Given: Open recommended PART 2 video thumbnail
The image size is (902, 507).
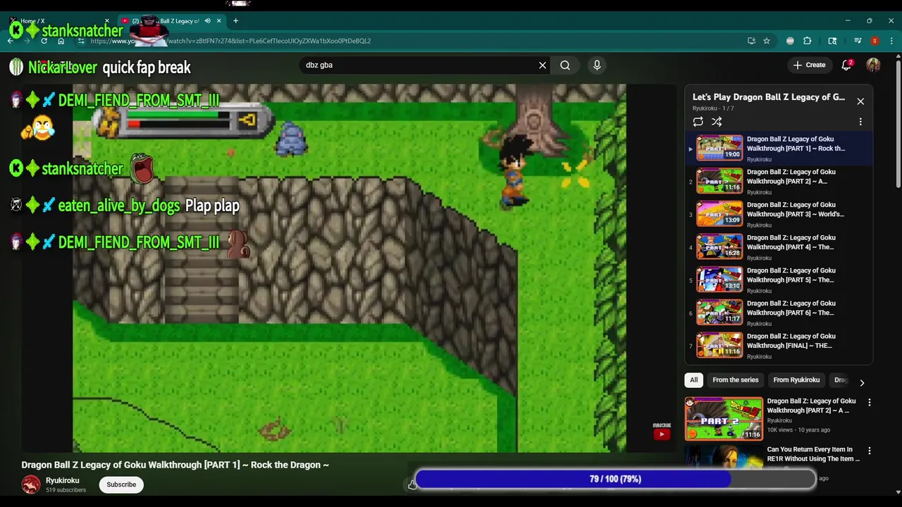Looking at the screenshot, I should tap(724, 418).
